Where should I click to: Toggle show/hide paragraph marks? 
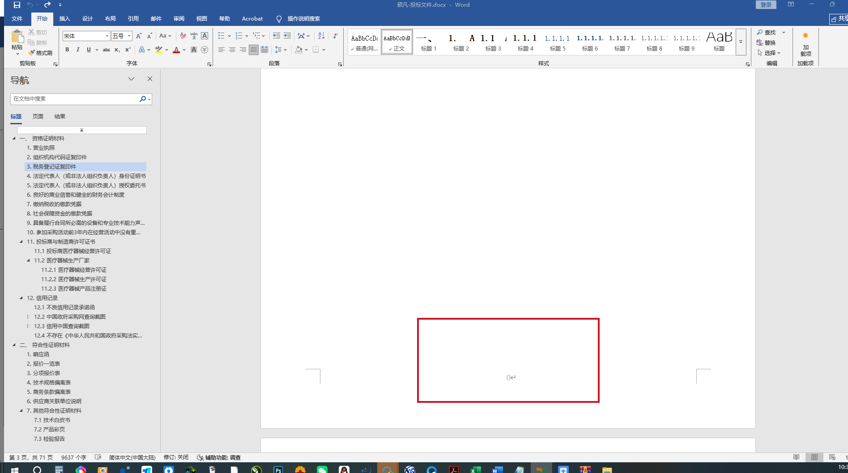[336, 36]
